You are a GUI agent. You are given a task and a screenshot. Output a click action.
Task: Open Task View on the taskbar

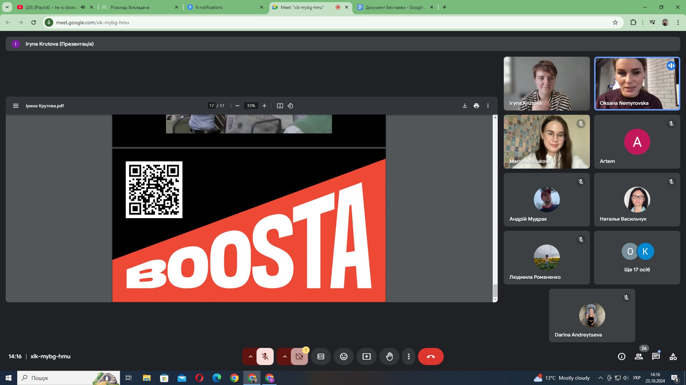129,378
